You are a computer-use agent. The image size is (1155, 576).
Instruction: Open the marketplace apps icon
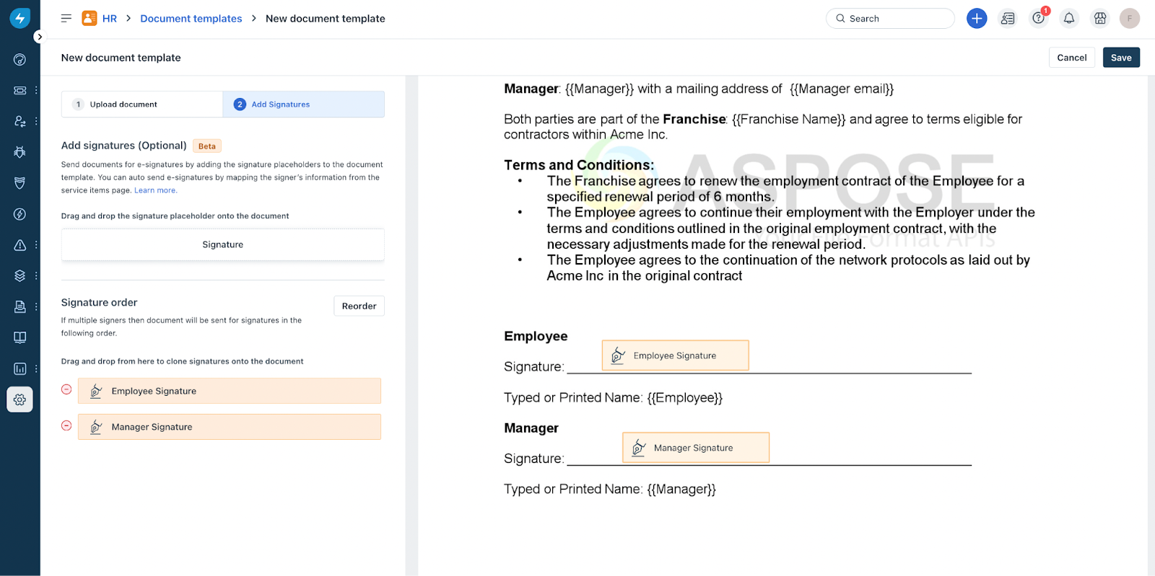tap(1100, 19)
